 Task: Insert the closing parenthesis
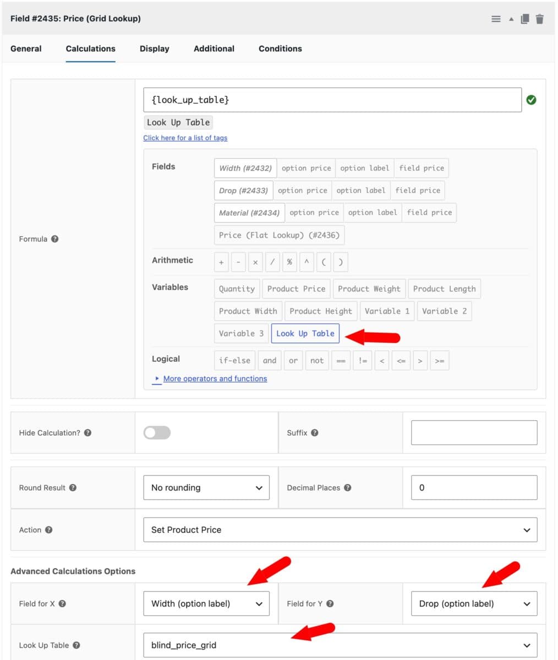pos(341,262)
